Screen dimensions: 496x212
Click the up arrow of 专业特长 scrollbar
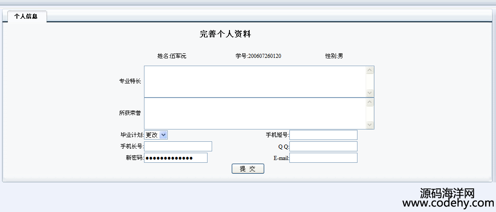[x=370, y=70]
